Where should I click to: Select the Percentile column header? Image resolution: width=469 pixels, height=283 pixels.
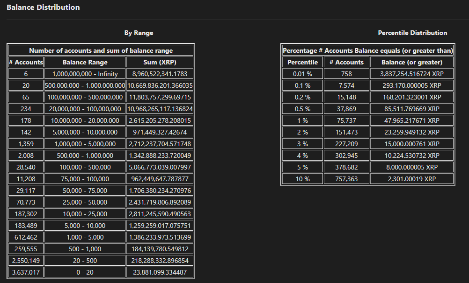pos(302,62)
